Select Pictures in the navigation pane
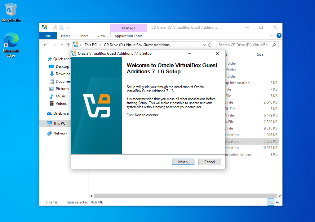This screenshot has width=315, height=222. [59, 89]
